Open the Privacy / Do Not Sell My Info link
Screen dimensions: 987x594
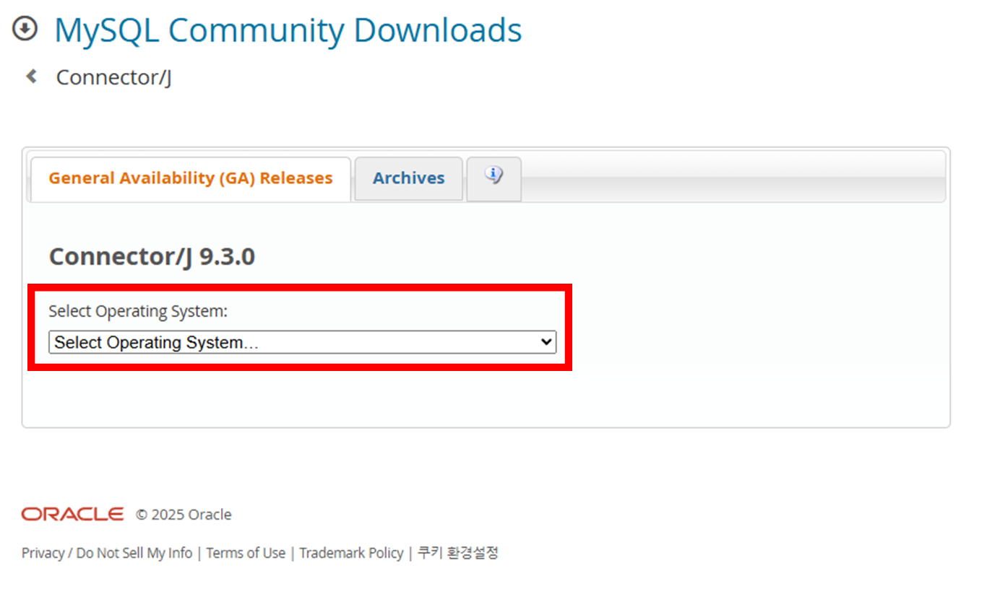click(x=107, y=553)
